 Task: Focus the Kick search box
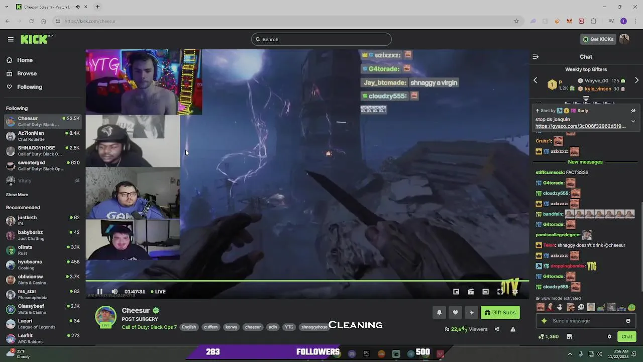click(x=321, y=39)
